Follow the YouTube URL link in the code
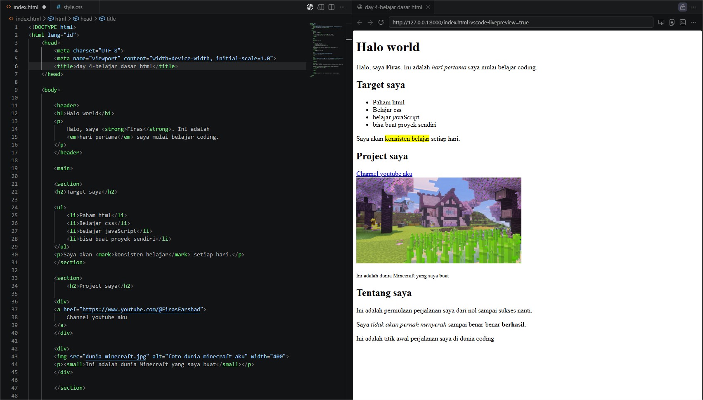 coord(140,309)
